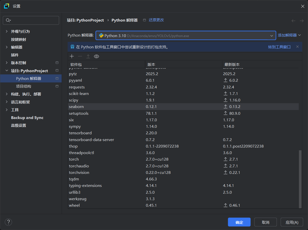Select the seaborn package row
The image size is (308, 230).
pyautogui.click(x=183, y=106)
